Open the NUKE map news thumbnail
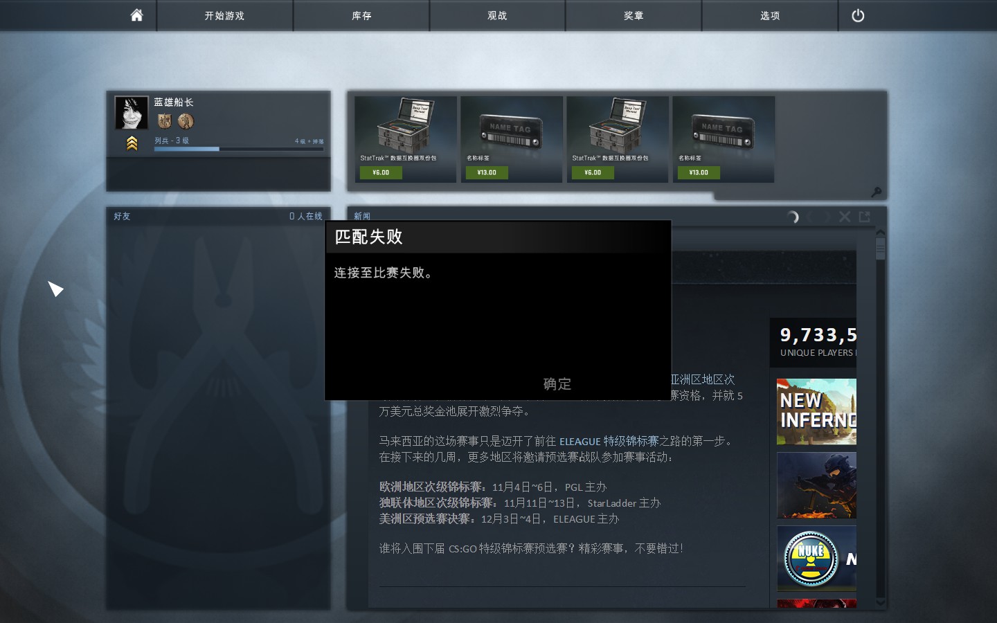 (x=816, y=559)
